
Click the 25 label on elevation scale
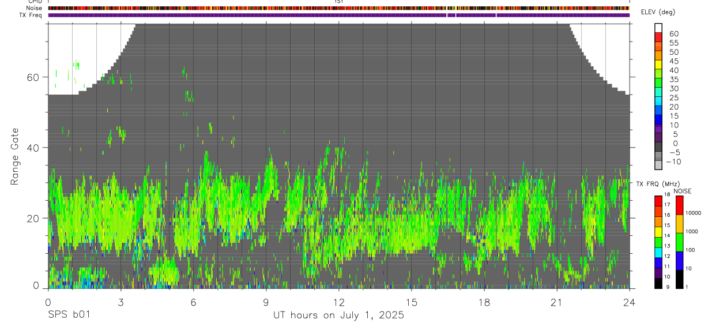click(x=673, y=98)
